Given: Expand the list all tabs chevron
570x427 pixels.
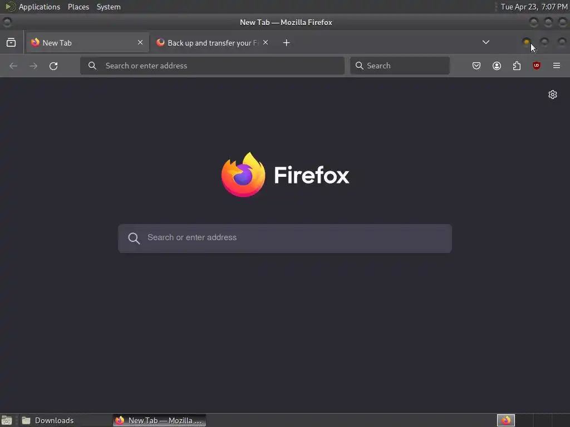Looking at the screenshot, I should 485,42.
